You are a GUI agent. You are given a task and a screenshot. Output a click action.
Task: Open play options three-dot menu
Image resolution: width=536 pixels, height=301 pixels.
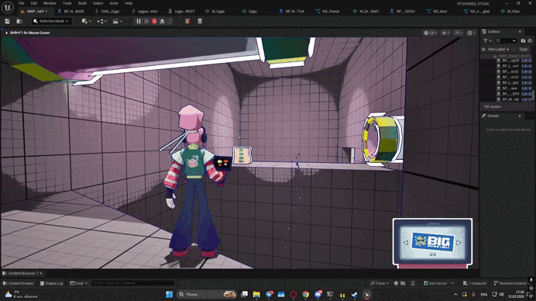[x=170, y=21]
